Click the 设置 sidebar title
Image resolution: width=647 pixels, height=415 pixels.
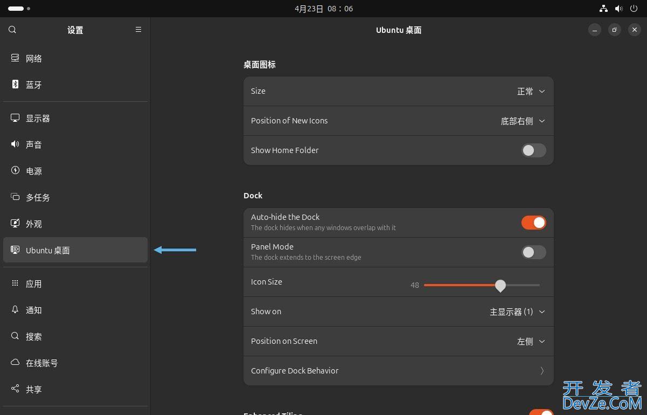pos(75,30)
